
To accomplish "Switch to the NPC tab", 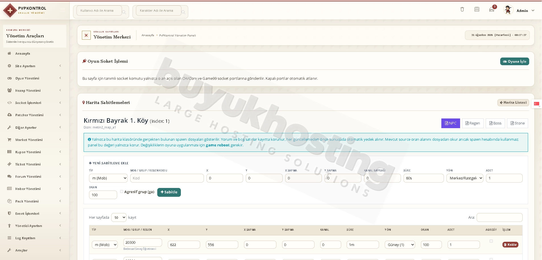I will pos(451,123).
